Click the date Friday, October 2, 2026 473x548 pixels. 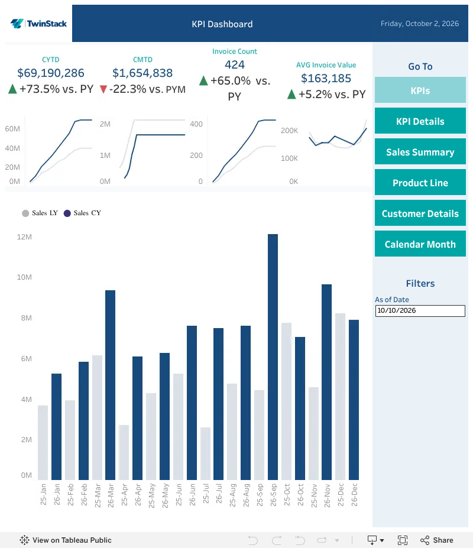(x=420, y=24)
